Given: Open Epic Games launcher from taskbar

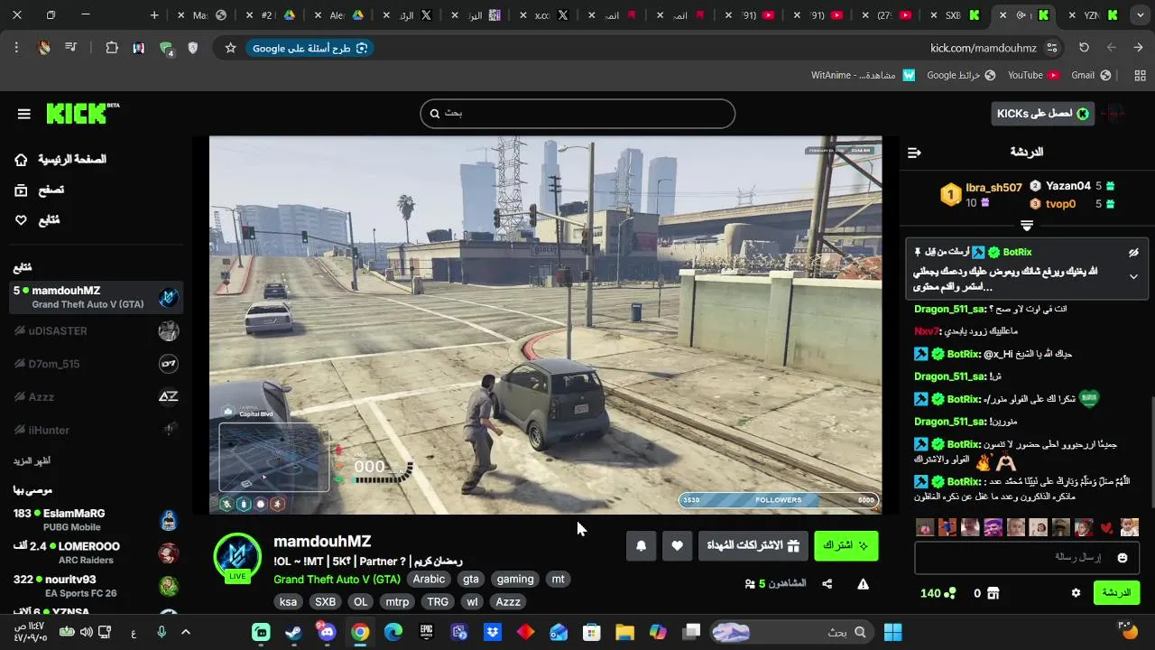Looking at the screenshot, I should (426, 632).
